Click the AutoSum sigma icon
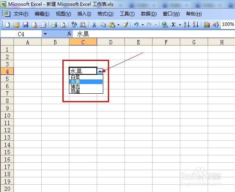 coord(173,24)
